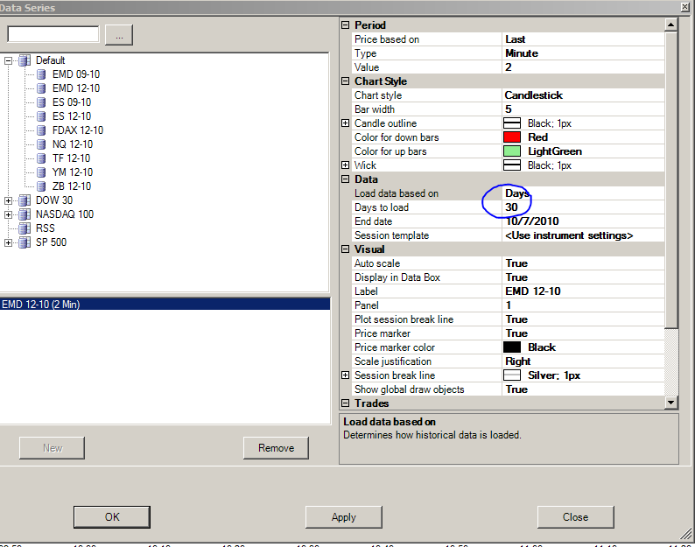Click the NASDAQ 100 list icon
Image resolution: width=695 pixels, height=547 pixels.
pos(25,214)
